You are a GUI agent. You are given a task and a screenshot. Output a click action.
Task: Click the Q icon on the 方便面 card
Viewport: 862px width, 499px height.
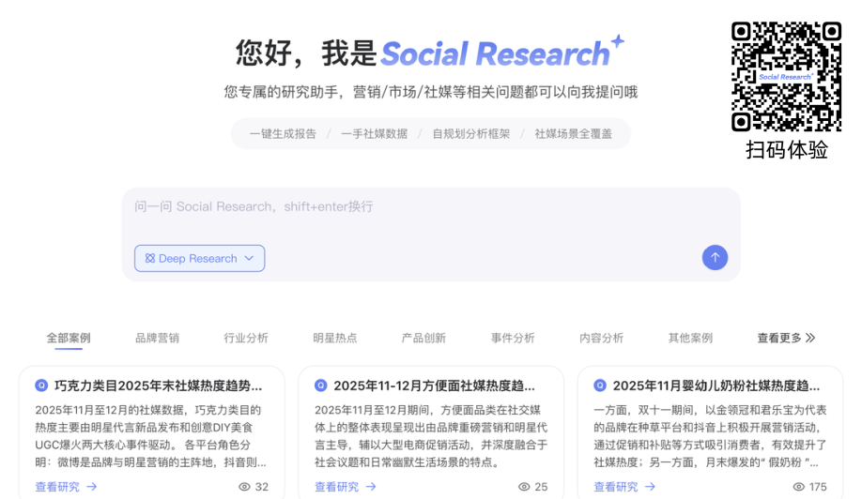pos(321,386)
